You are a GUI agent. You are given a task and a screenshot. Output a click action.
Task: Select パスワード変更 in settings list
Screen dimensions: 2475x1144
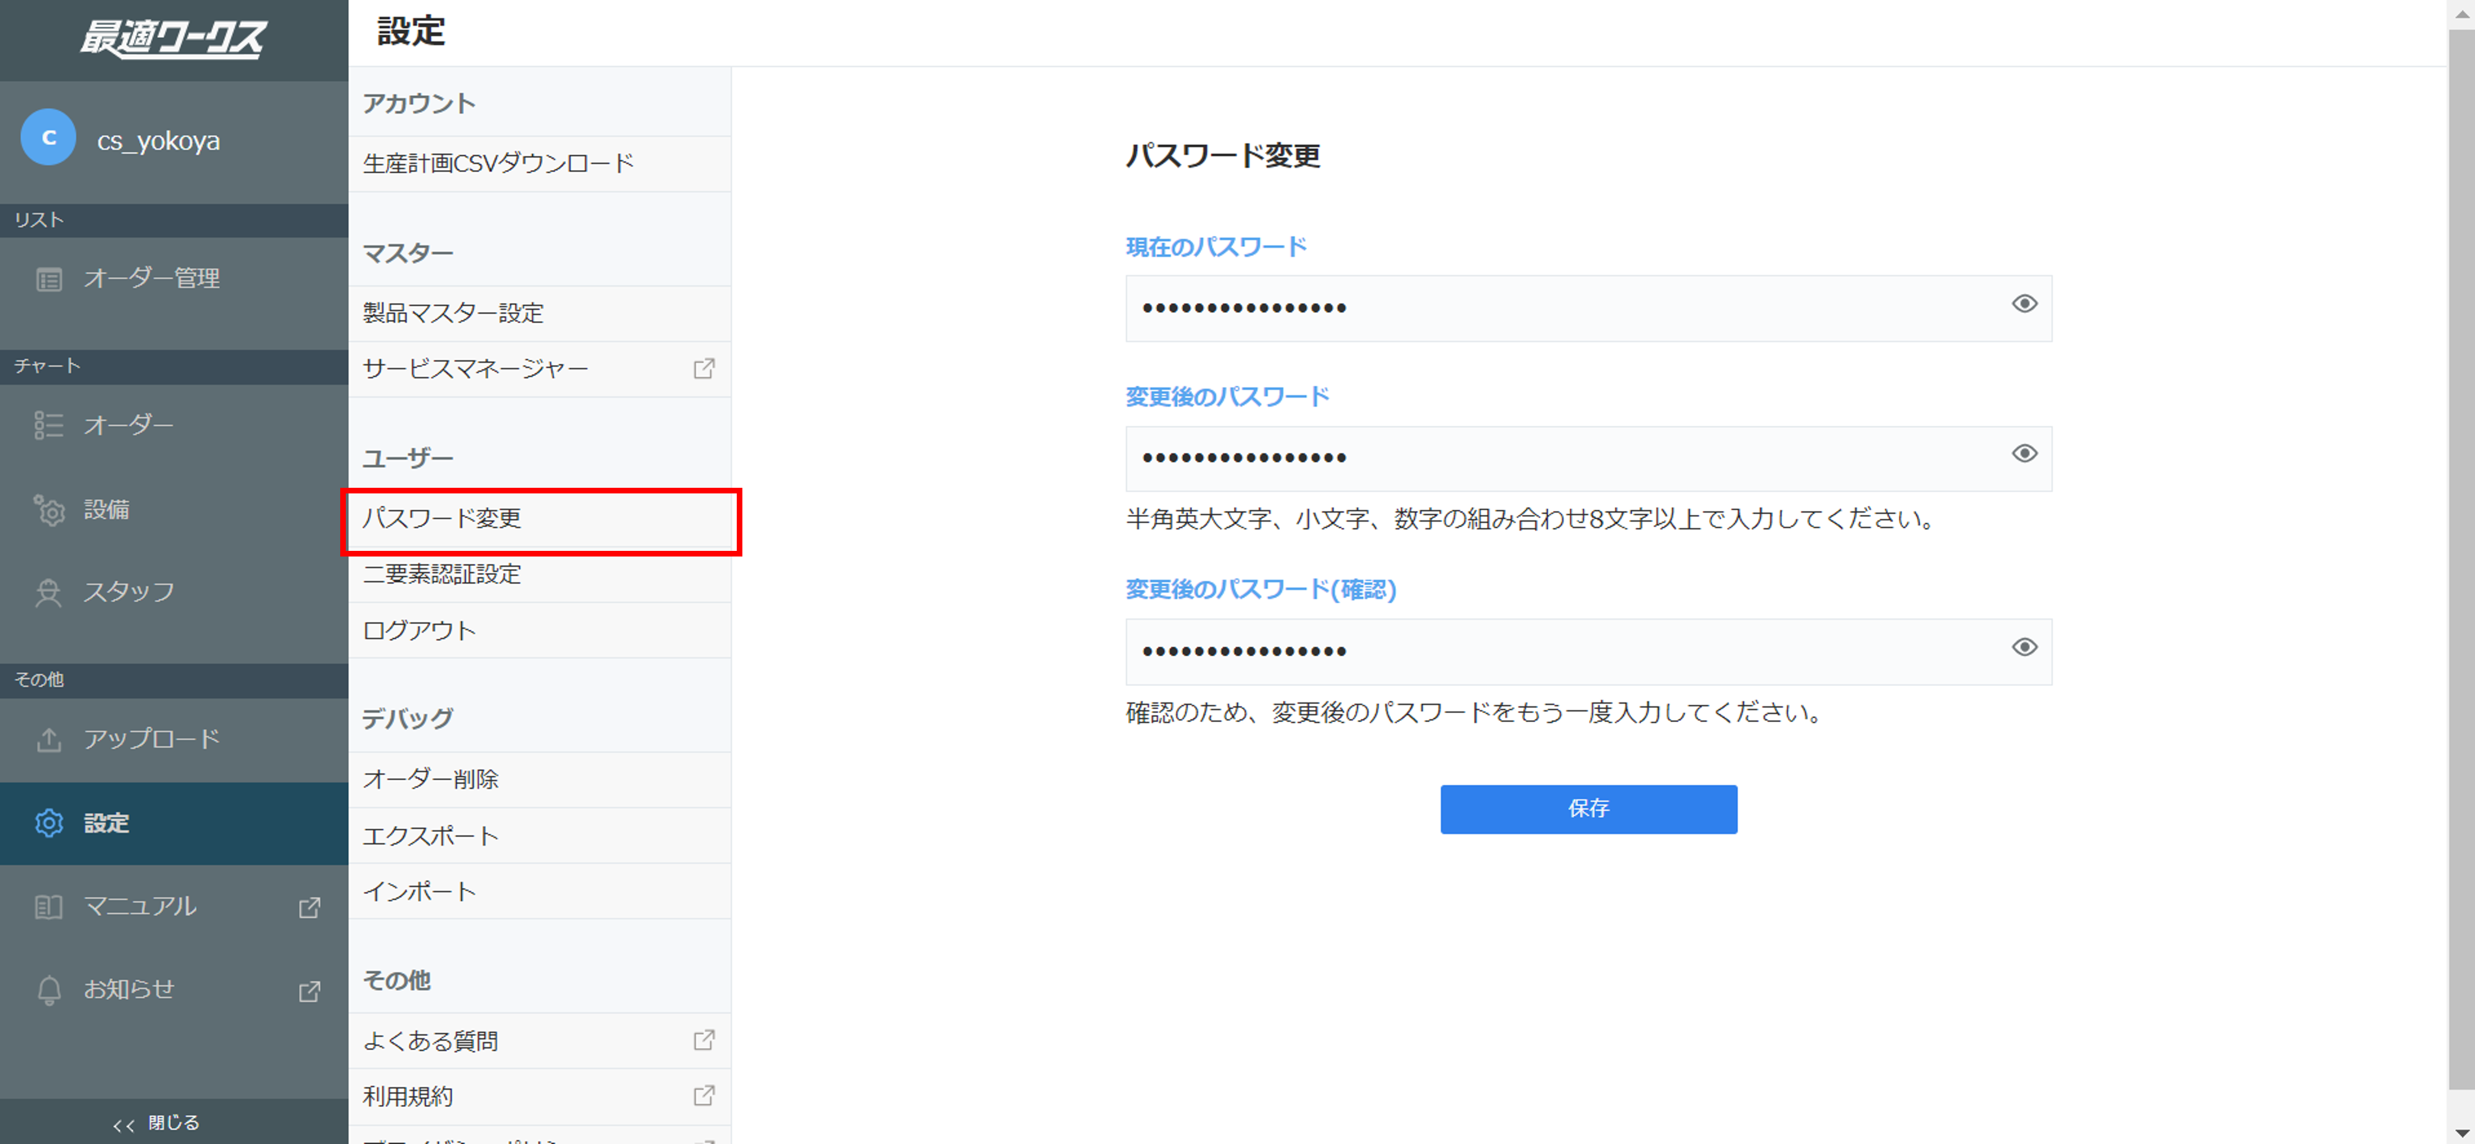coord(539,520)
